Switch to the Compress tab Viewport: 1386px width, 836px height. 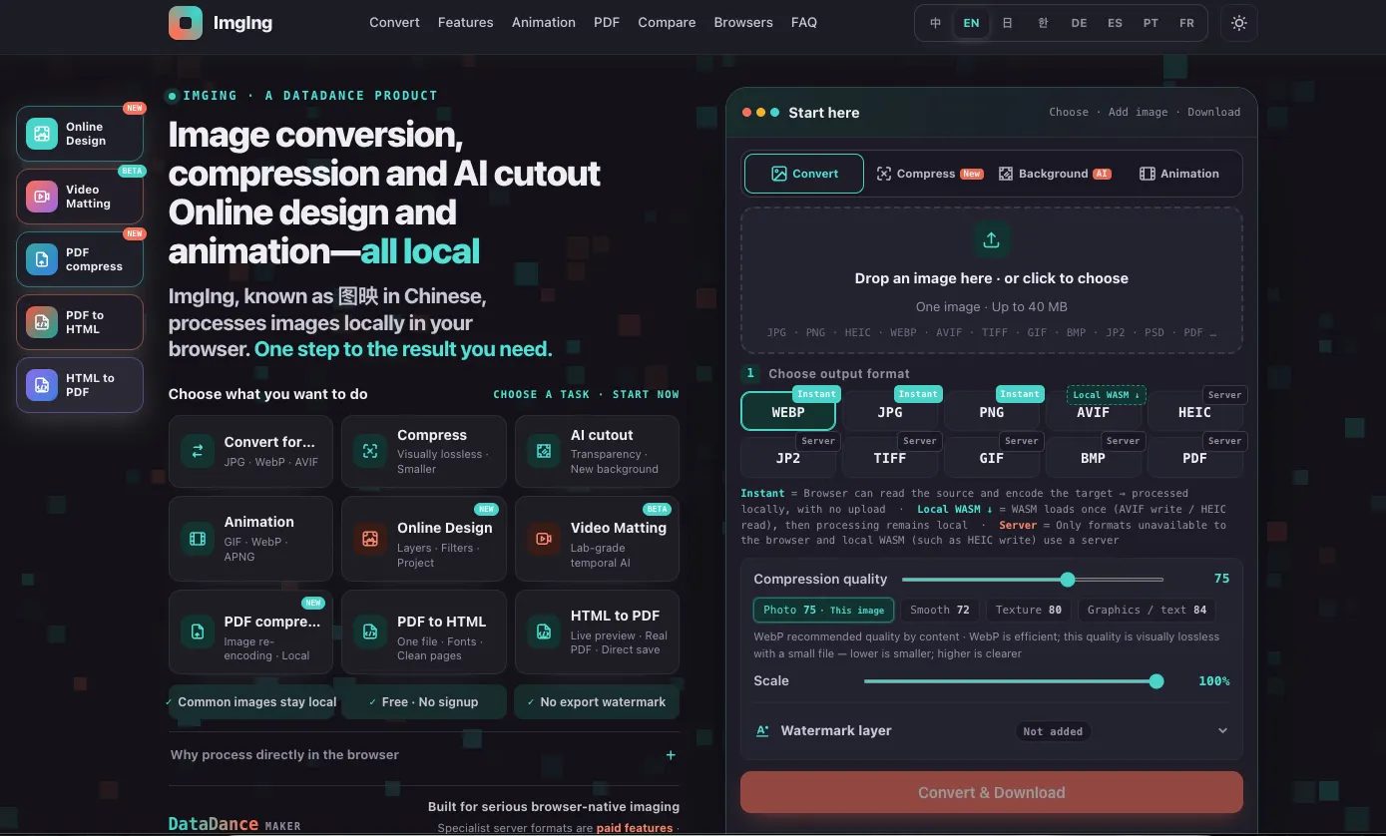(x=930, y=174)
